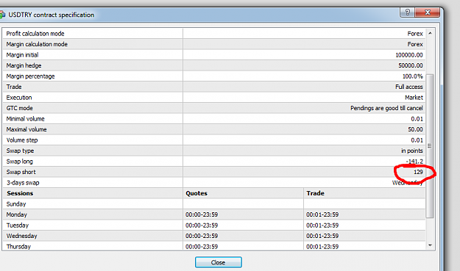The image size is (460, 271).
Task: Click the Swap type value in points
Action: click(412, 151)
